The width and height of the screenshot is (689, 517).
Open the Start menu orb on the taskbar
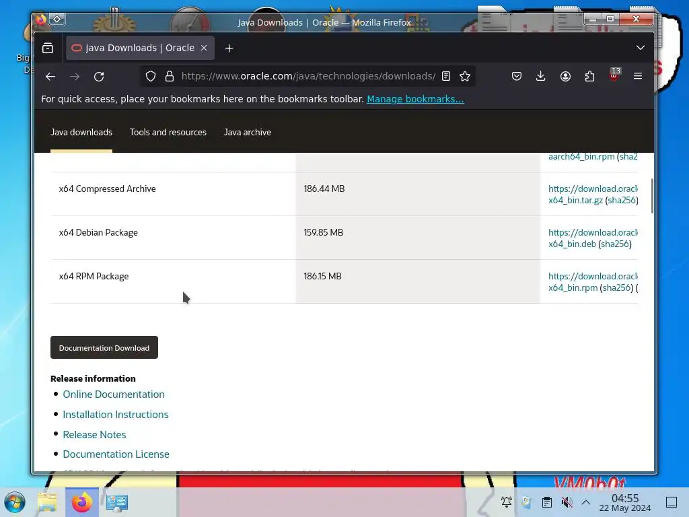(x=15, y=502)
